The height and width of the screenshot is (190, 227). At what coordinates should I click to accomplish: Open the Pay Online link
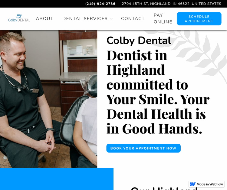pyautogui.click(x=163, y=18)
